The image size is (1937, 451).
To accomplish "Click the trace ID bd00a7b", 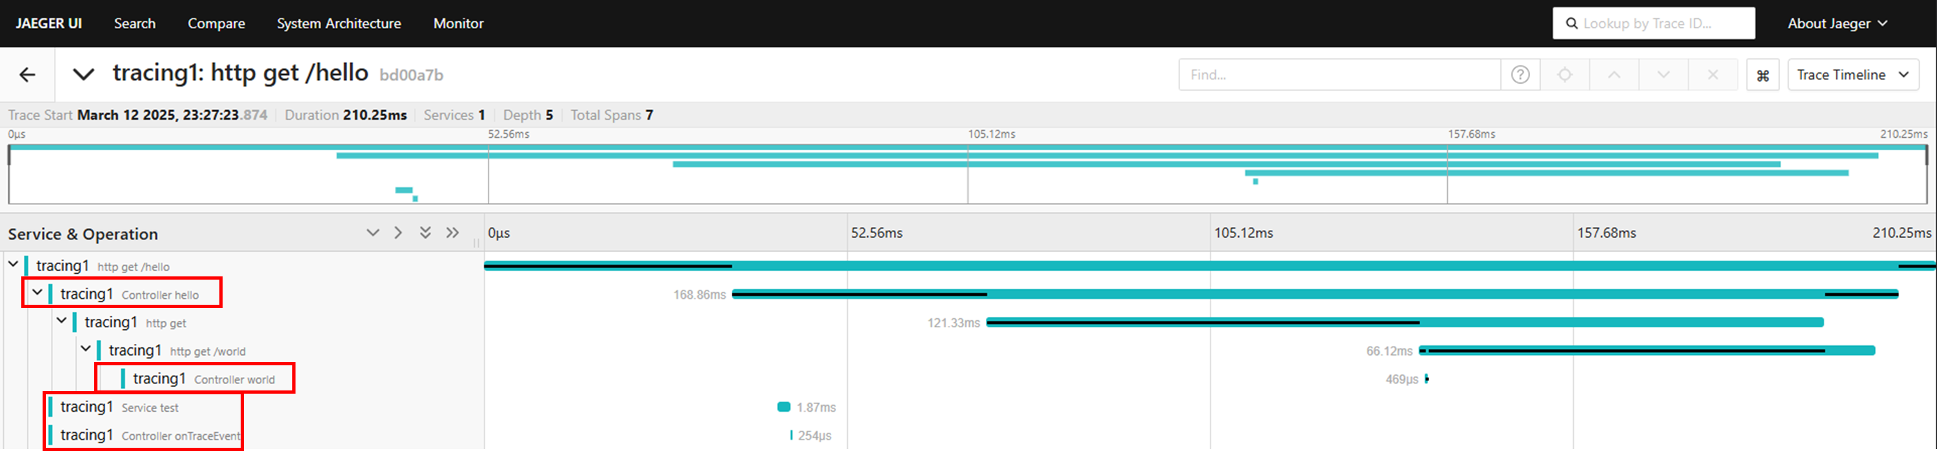I will point(411,75).
